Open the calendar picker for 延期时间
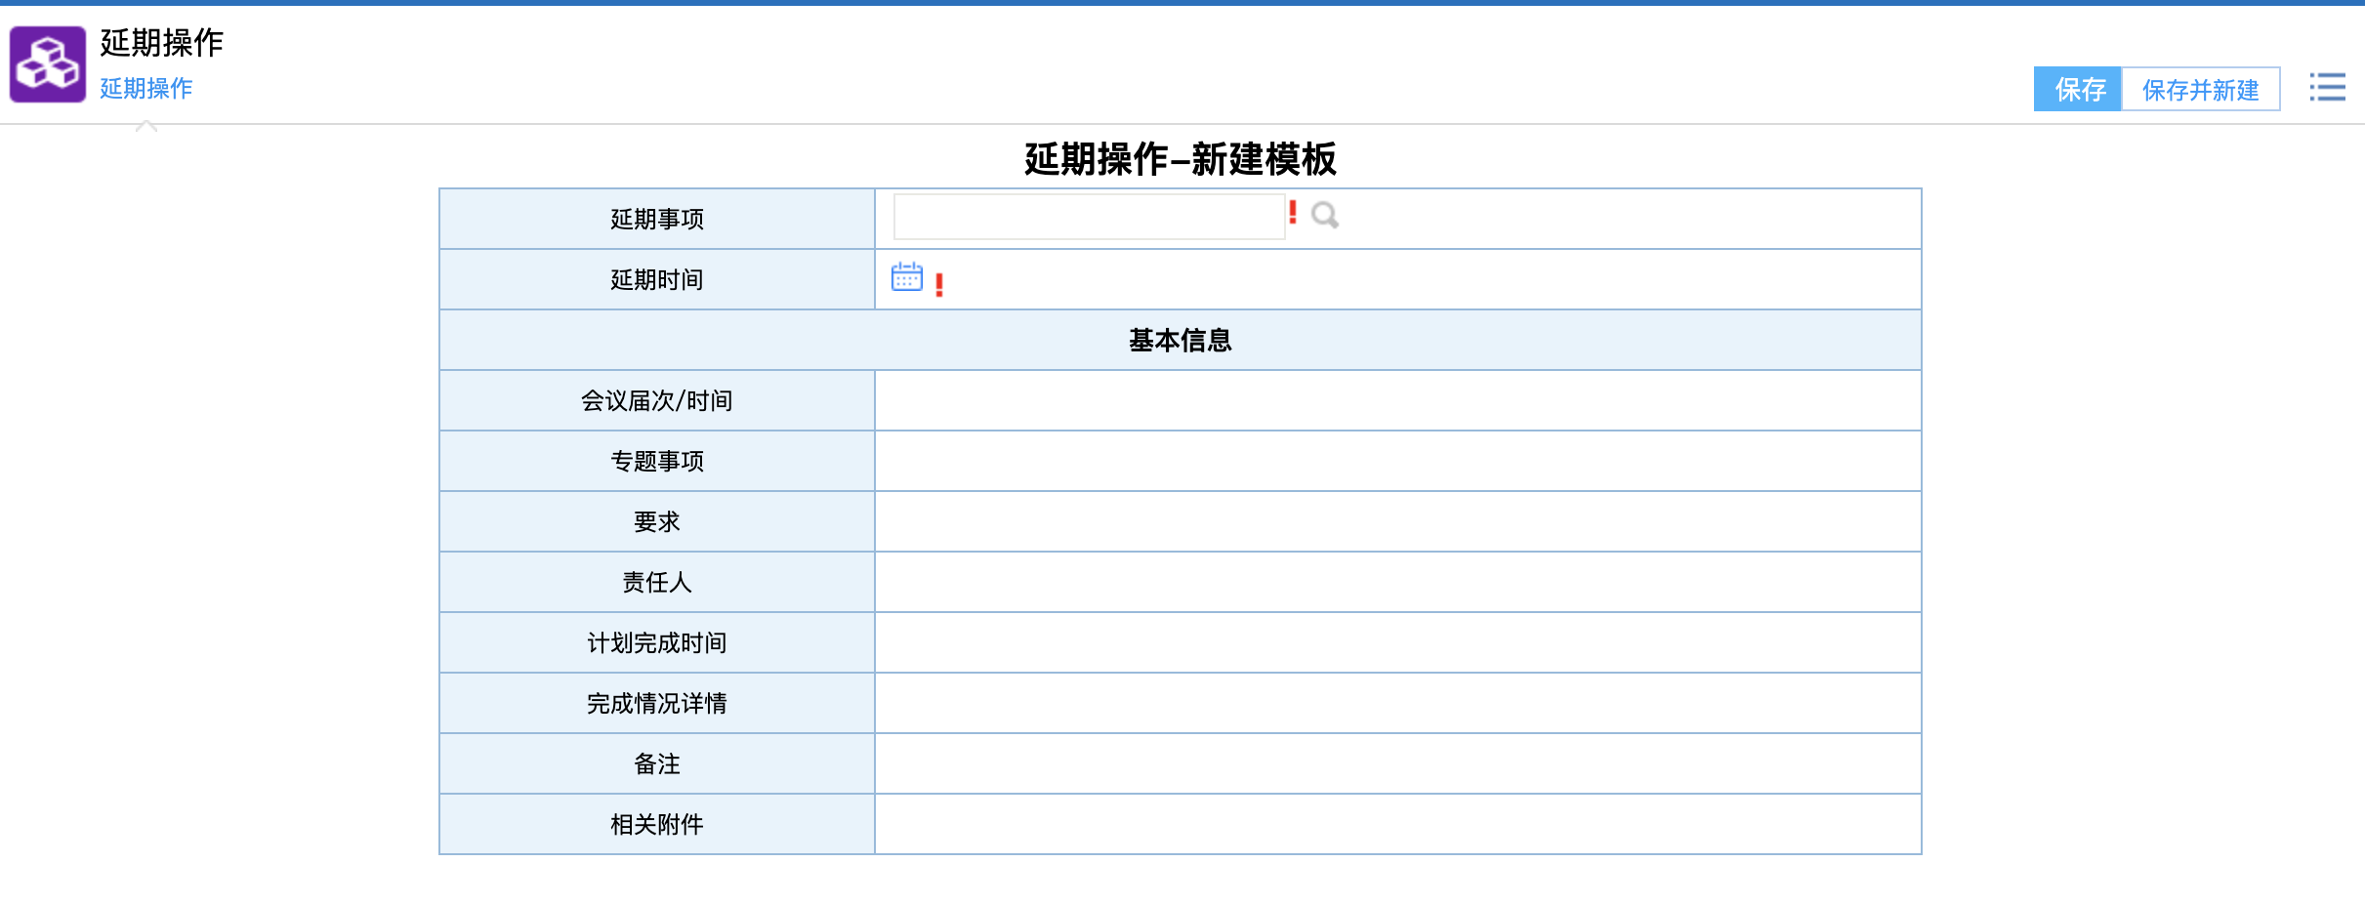The image size is (2365, 904). 906,277
